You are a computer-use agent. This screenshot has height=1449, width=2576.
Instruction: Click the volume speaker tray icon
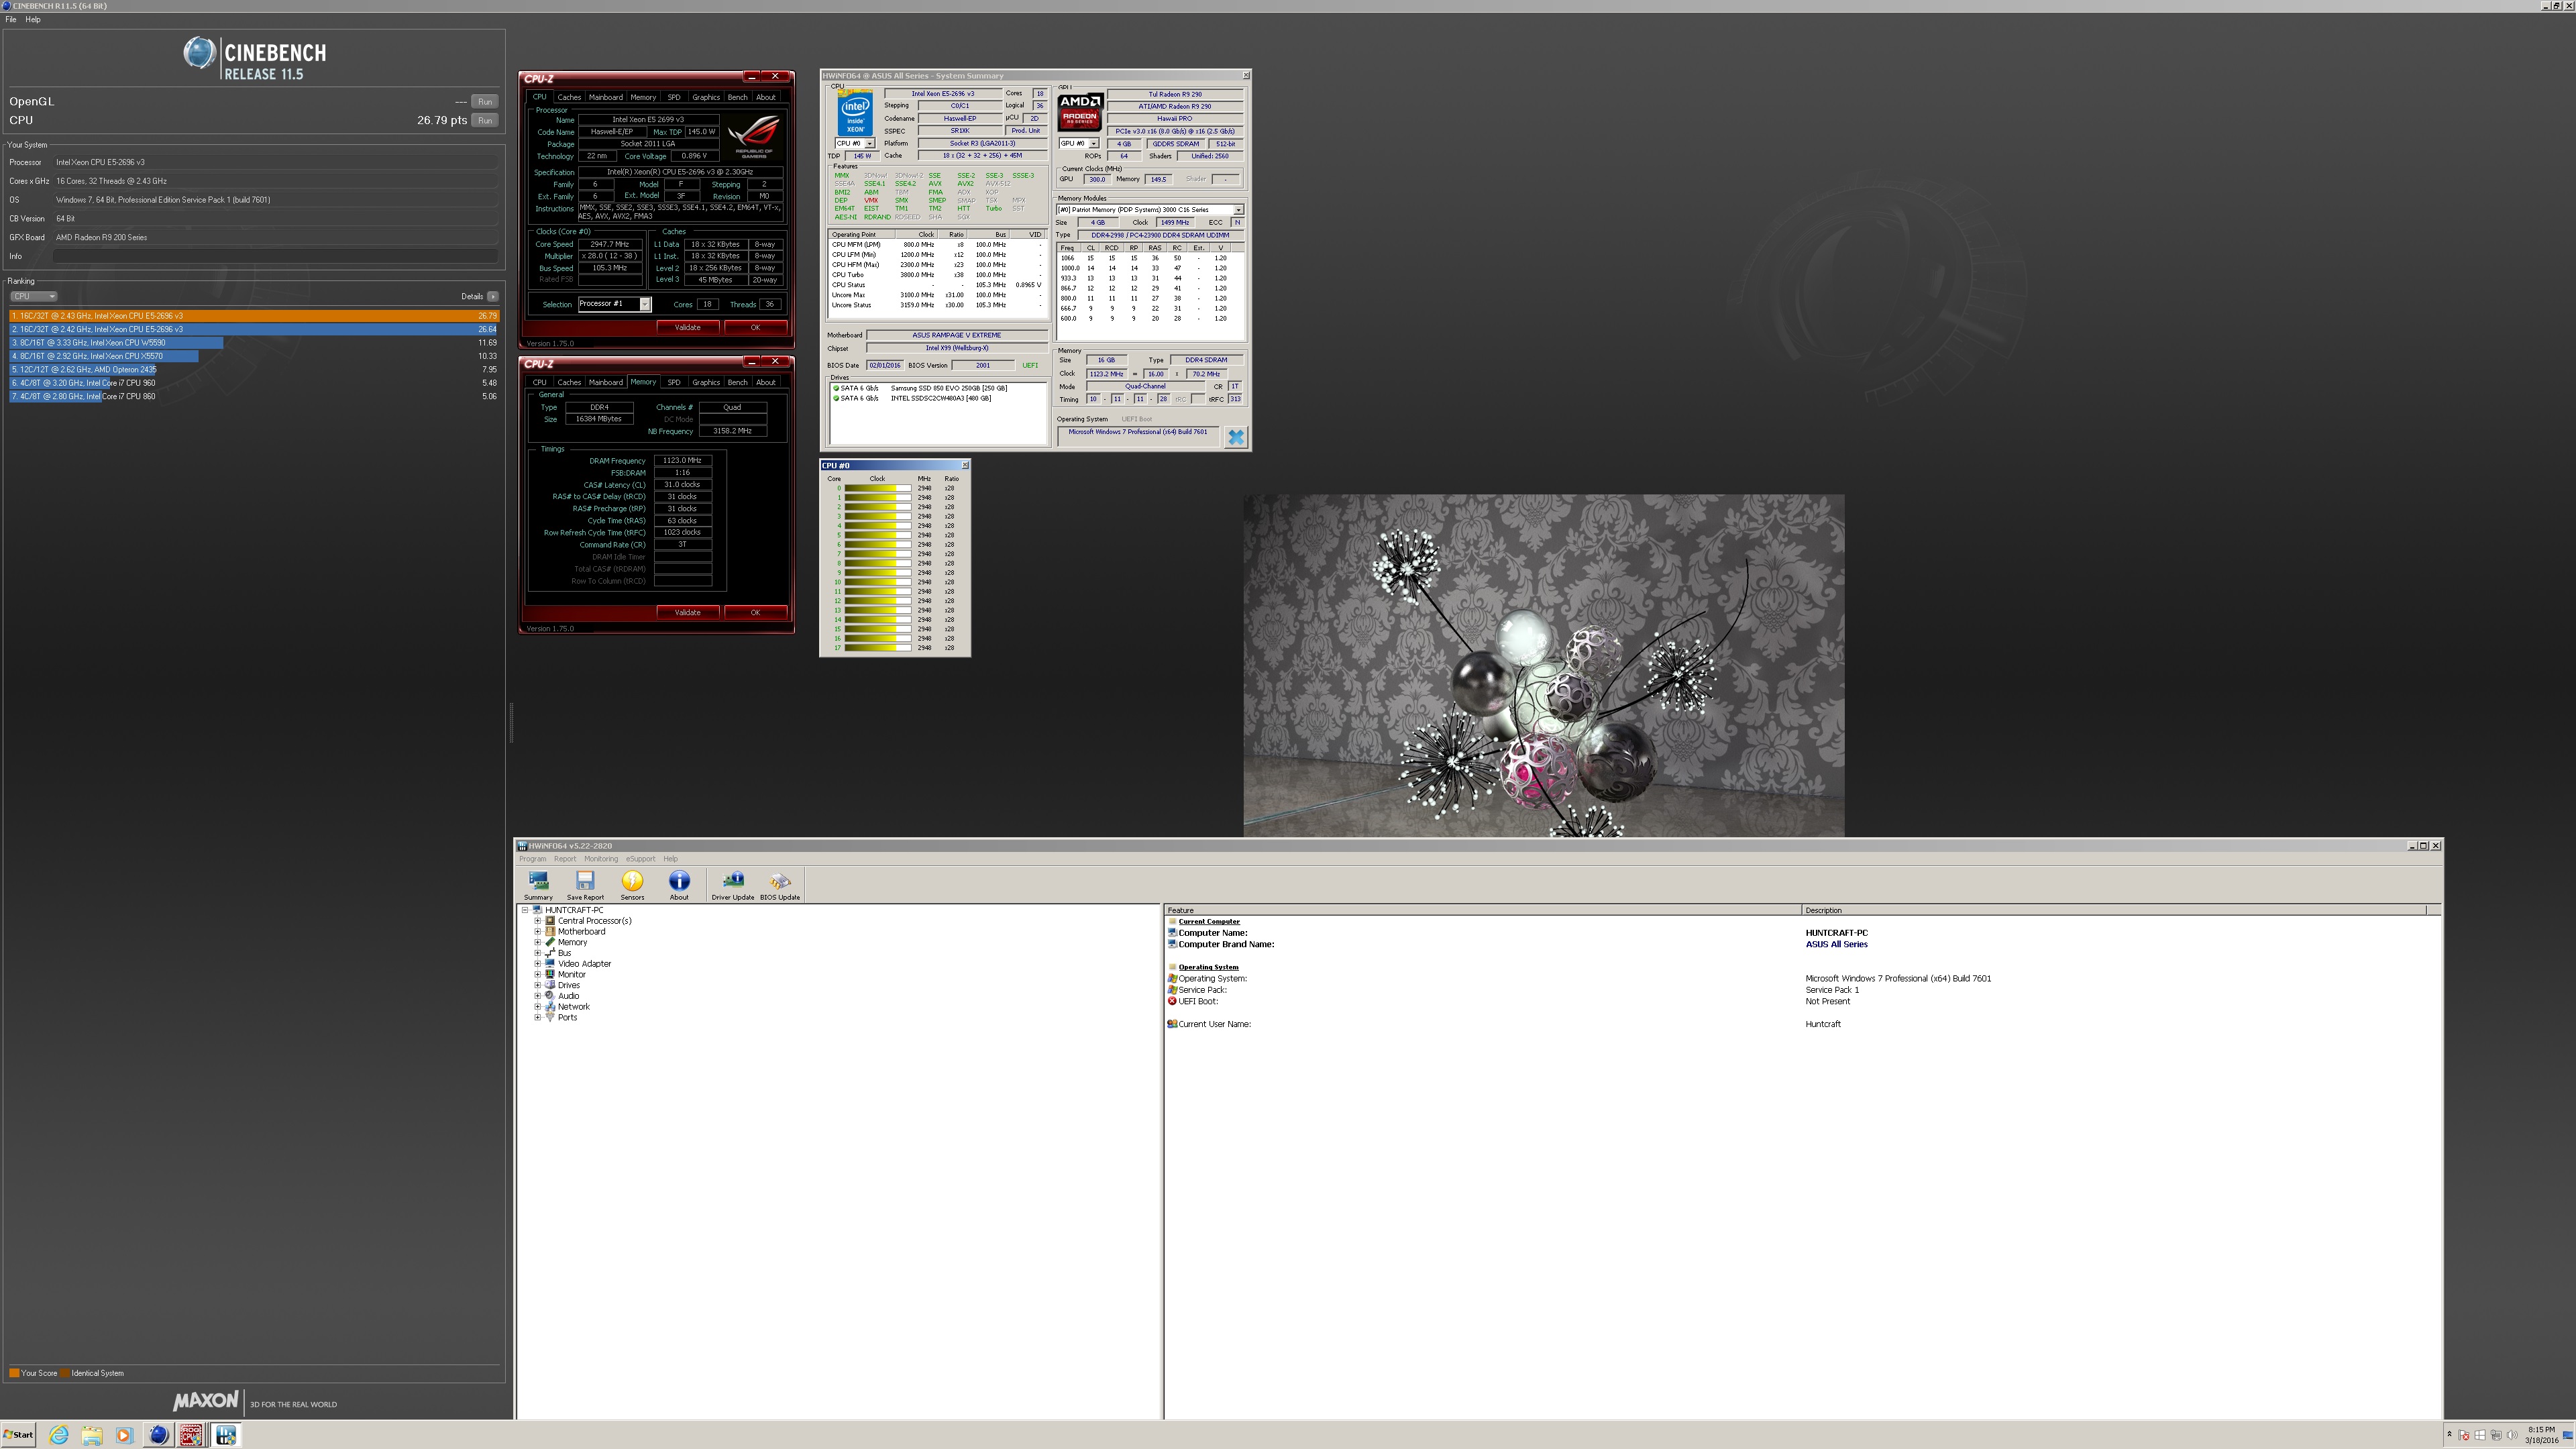(x=2512, y=1435)
